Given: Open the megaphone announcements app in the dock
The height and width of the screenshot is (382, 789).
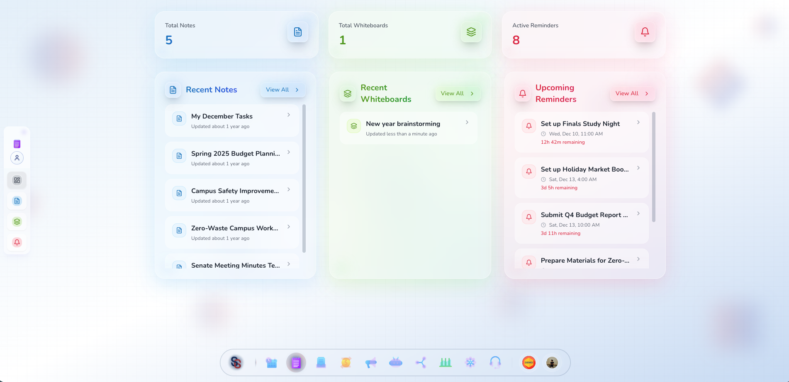Looking at the screenshot, I should pyautogui.click(x=370, y=363).
